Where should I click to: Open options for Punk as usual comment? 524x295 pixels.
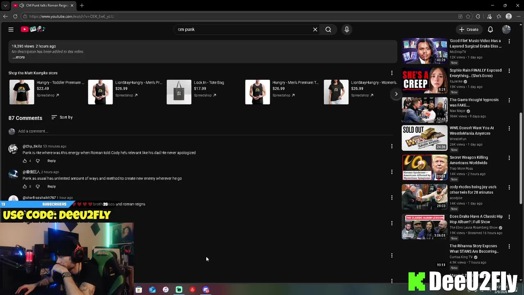392,172
